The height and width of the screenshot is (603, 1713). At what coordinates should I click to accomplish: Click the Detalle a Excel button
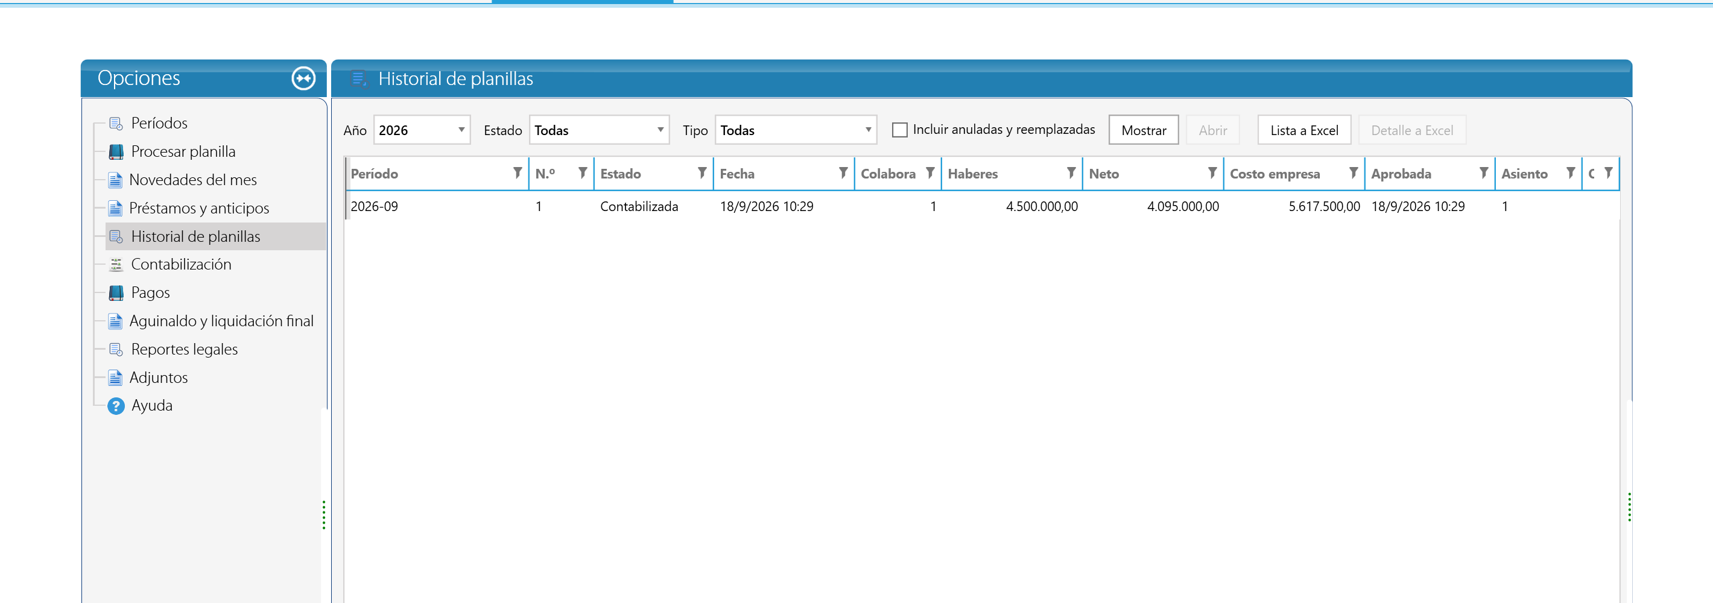click(1412, 130)
